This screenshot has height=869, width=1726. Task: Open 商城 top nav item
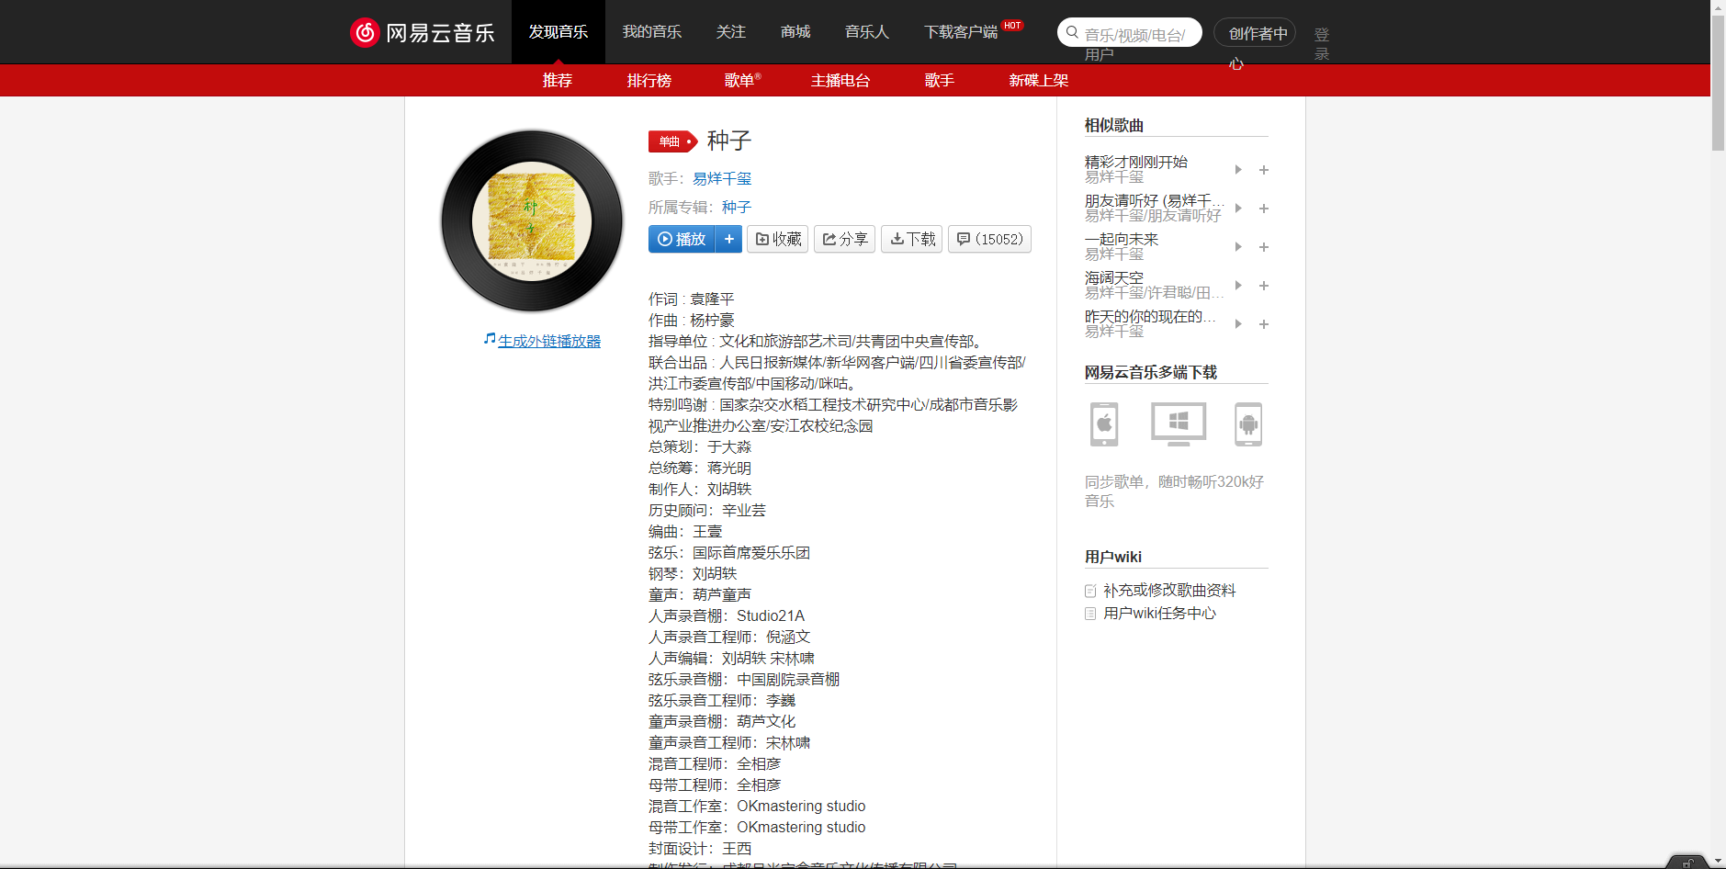795,32
